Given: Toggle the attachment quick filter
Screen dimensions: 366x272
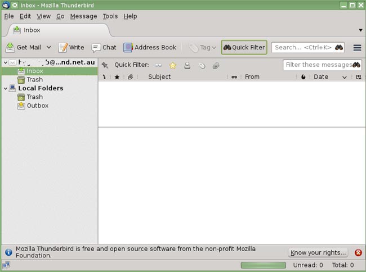Looking at the screenshot, I should pos(216,66).
